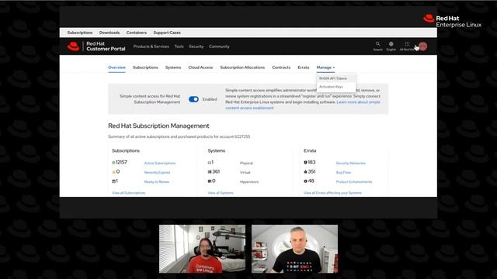Open the Errata tab
This screenshot has width=497, height=279.
click(303, 67)
